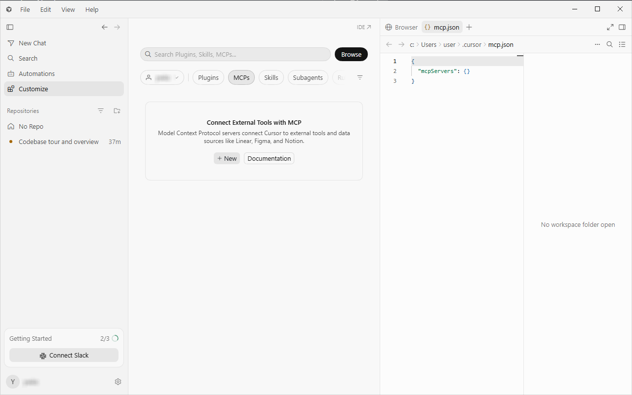
Task: Click the Customize icon
Action: click(11, 89)
